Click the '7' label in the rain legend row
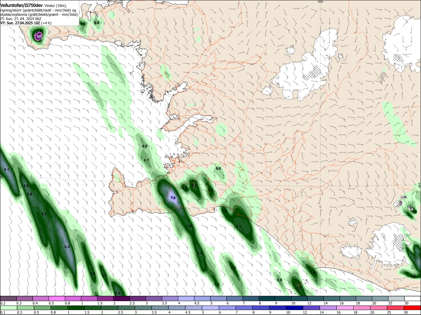421x315 pixels. [236, 312]
